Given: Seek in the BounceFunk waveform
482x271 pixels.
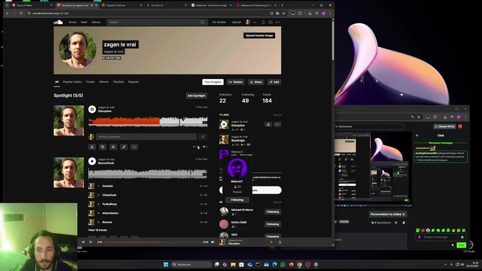Looking at the screenshot, I should click(x=148, y=174).
